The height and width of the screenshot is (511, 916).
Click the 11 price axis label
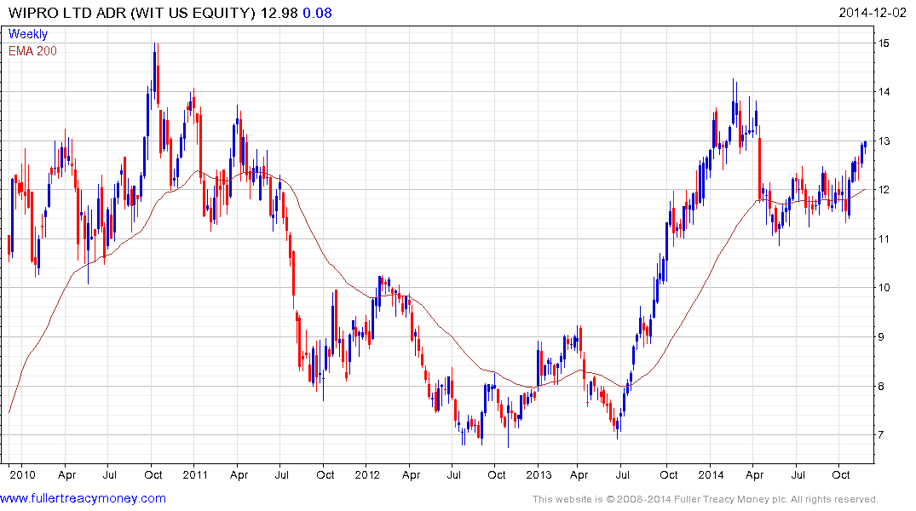[x=884, y=238]
